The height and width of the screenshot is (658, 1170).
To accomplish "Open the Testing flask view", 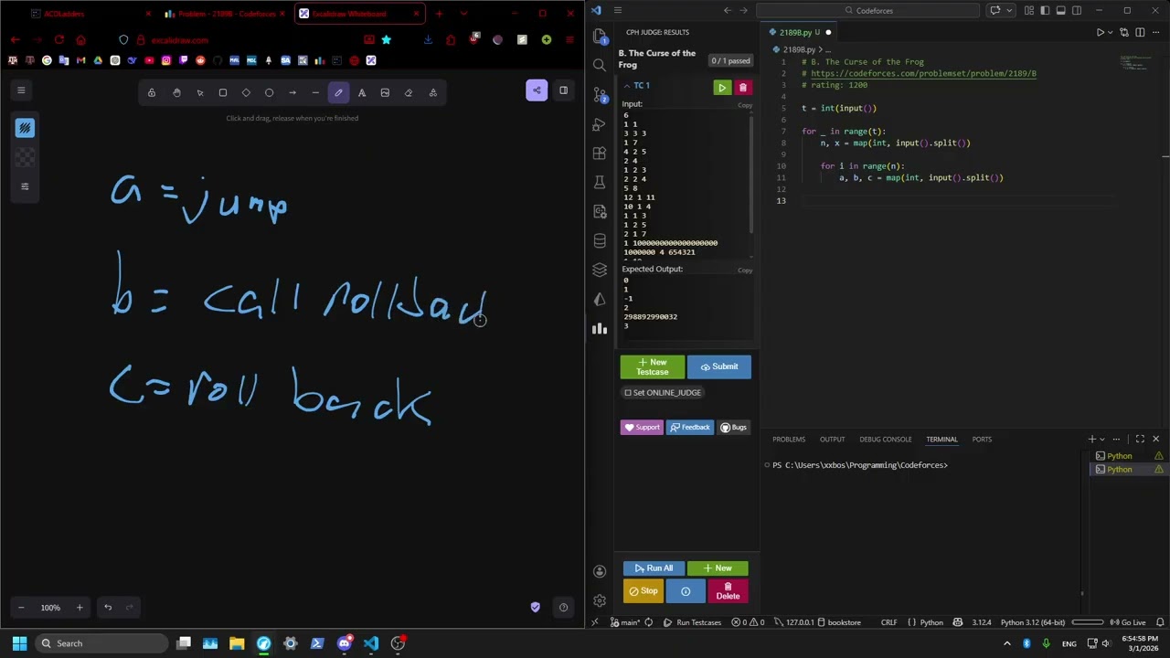I will pyautogui.click(x=600, y=182).
